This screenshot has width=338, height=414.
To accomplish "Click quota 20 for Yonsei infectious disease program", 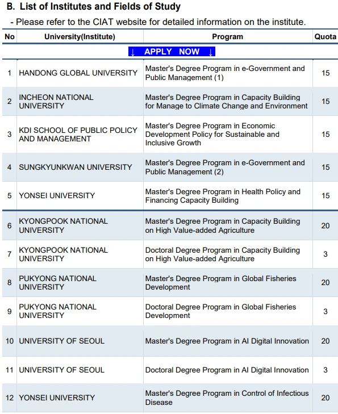I will point(326,398).
